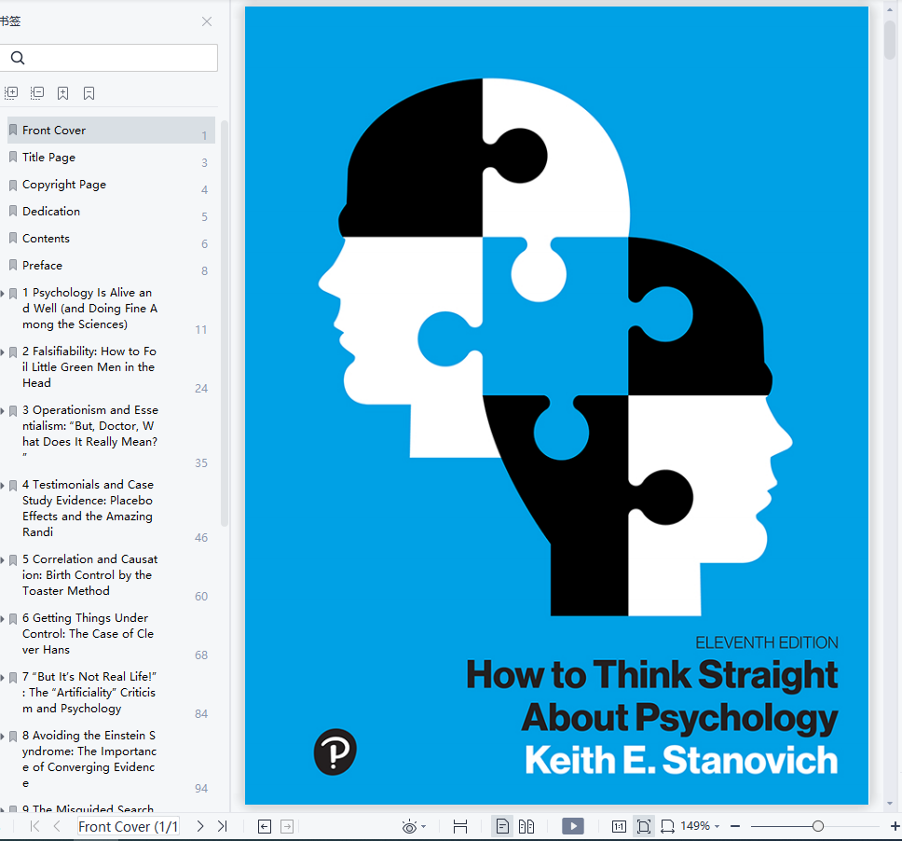Click the fit width zoom icon beside 149%
902x841 pixels.
pyautogui.click(x=667, y=827)
